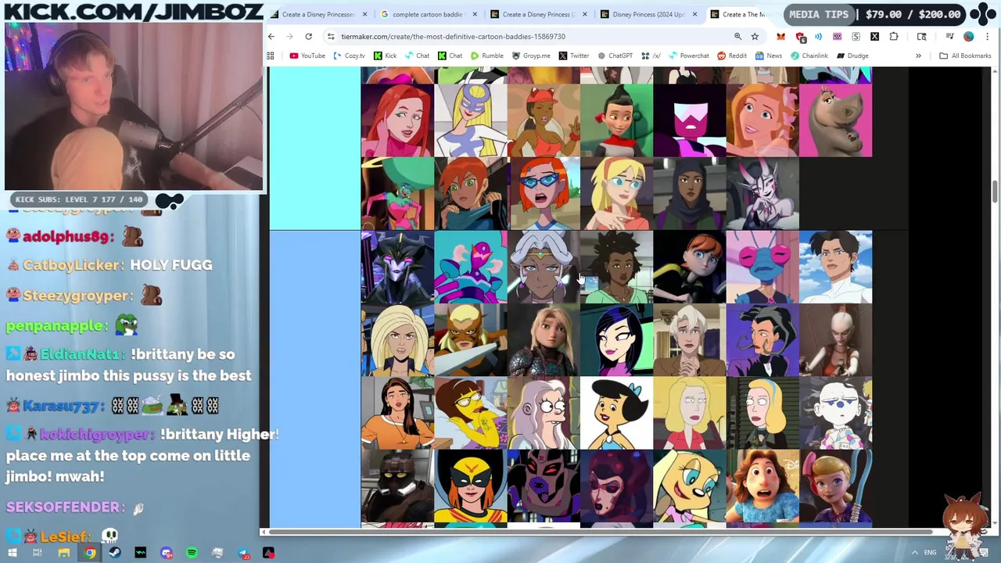Click the light blue tier label cell
The image size is (1001, 563).
pos(314,379)
